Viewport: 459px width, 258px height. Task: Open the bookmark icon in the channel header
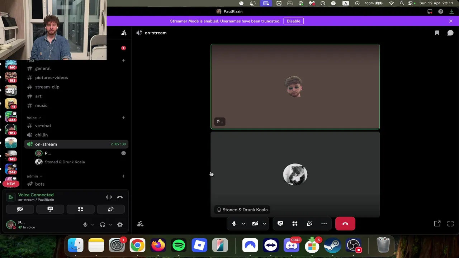[437, 33]
